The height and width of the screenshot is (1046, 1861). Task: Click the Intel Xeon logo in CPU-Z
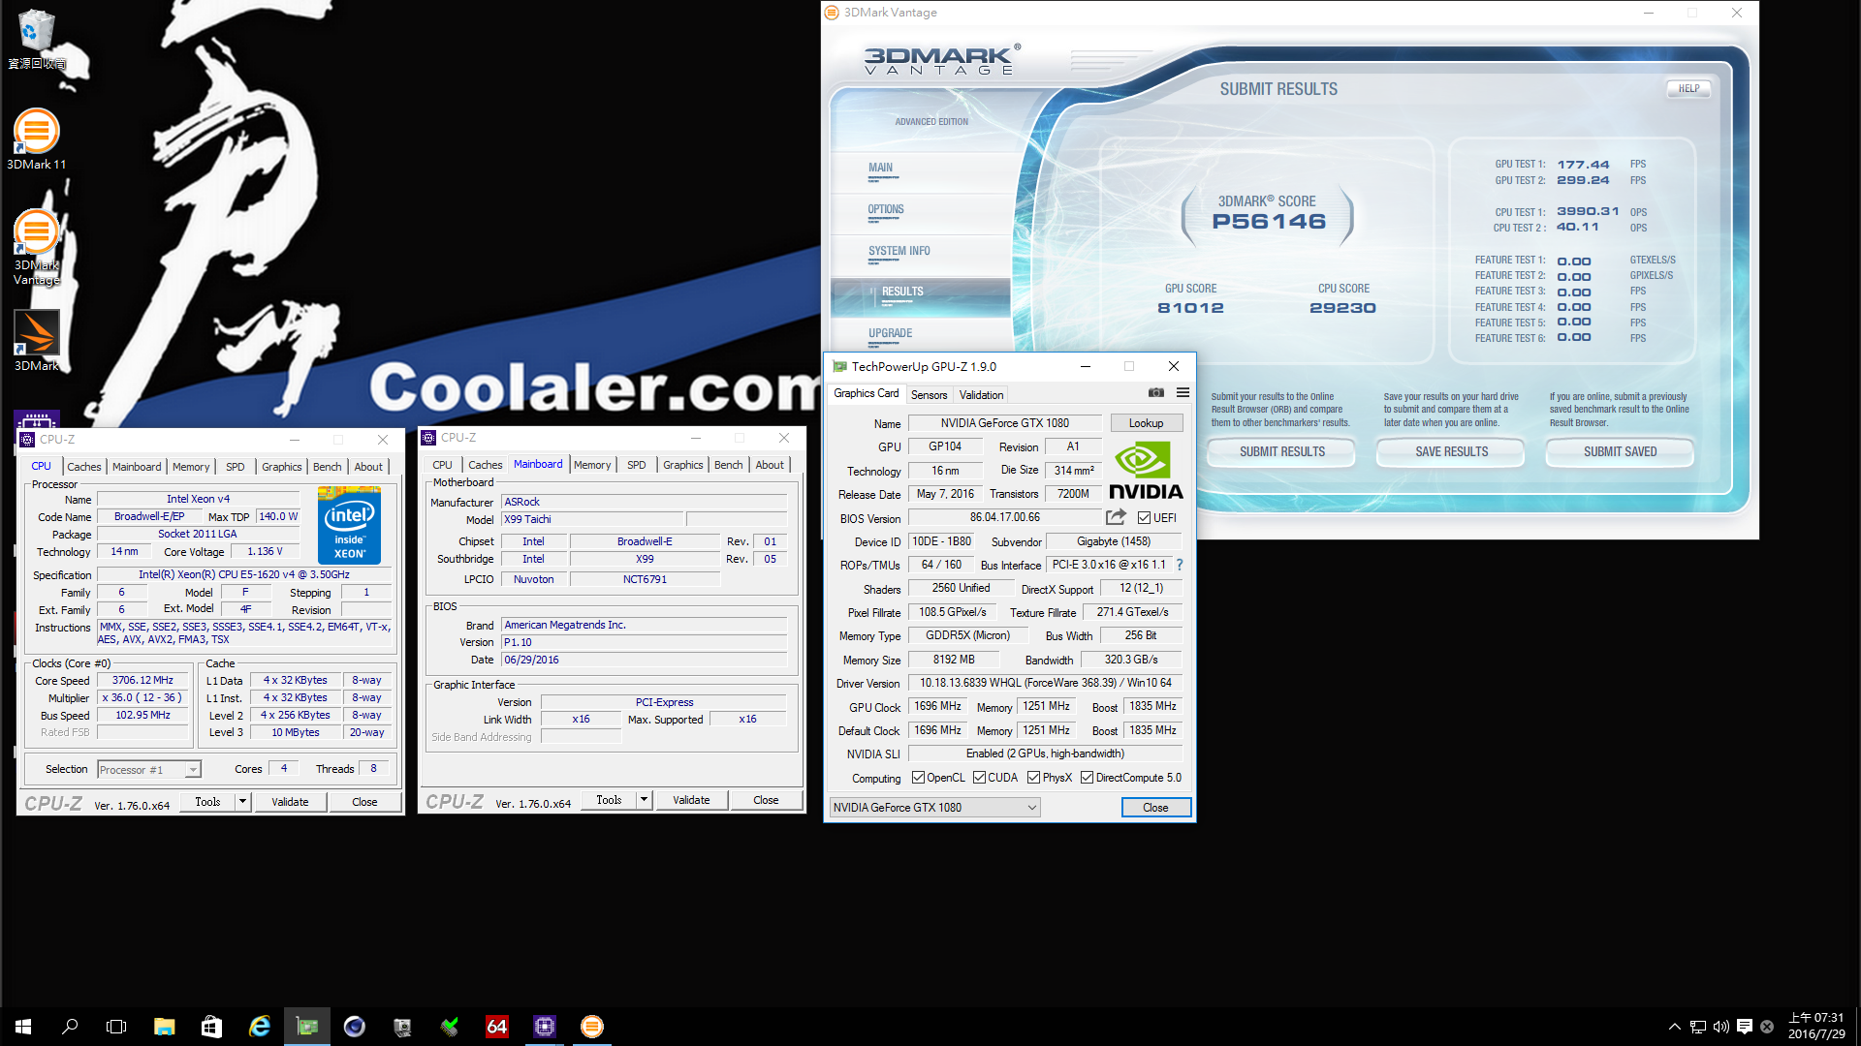click(x=349, y=524)
